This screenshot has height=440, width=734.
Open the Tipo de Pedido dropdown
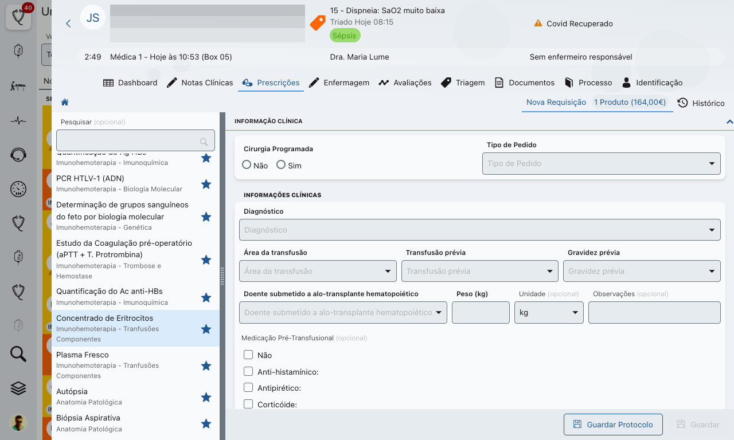[601, 163]
